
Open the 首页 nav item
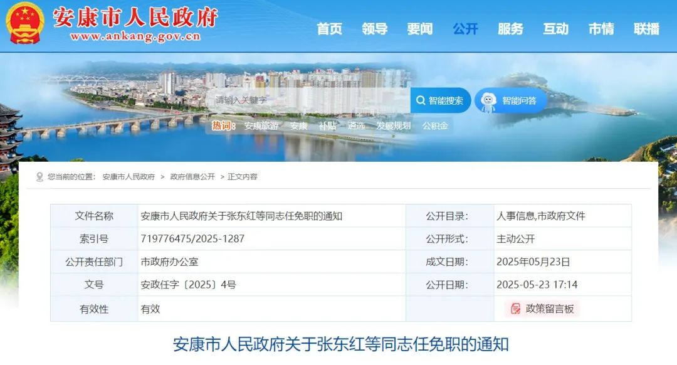click(x=330, y=28)
